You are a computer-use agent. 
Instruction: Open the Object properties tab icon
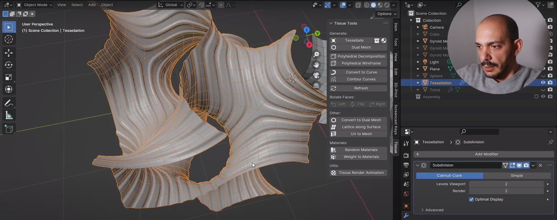pos(406,206)
